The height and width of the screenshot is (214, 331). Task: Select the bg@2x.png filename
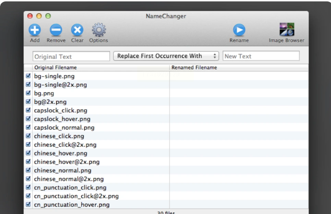[50, 102]
